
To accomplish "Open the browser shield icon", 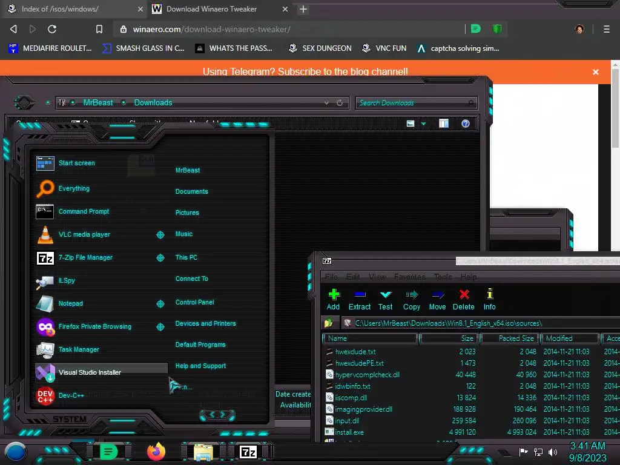I will coord(496,28).
